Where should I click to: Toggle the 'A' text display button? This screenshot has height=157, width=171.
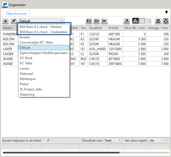(x=135, y=21)
